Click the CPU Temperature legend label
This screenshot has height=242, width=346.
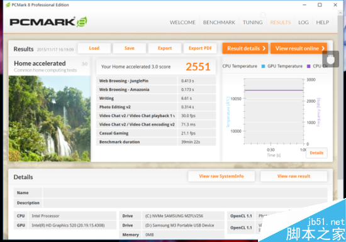point(240,66)
